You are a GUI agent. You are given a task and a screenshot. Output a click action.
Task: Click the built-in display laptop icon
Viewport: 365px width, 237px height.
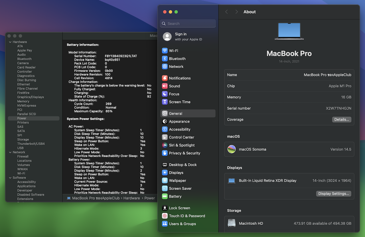pos(232,181)
